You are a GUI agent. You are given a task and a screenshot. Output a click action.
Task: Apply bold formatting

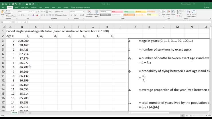[x=19, y=15]
